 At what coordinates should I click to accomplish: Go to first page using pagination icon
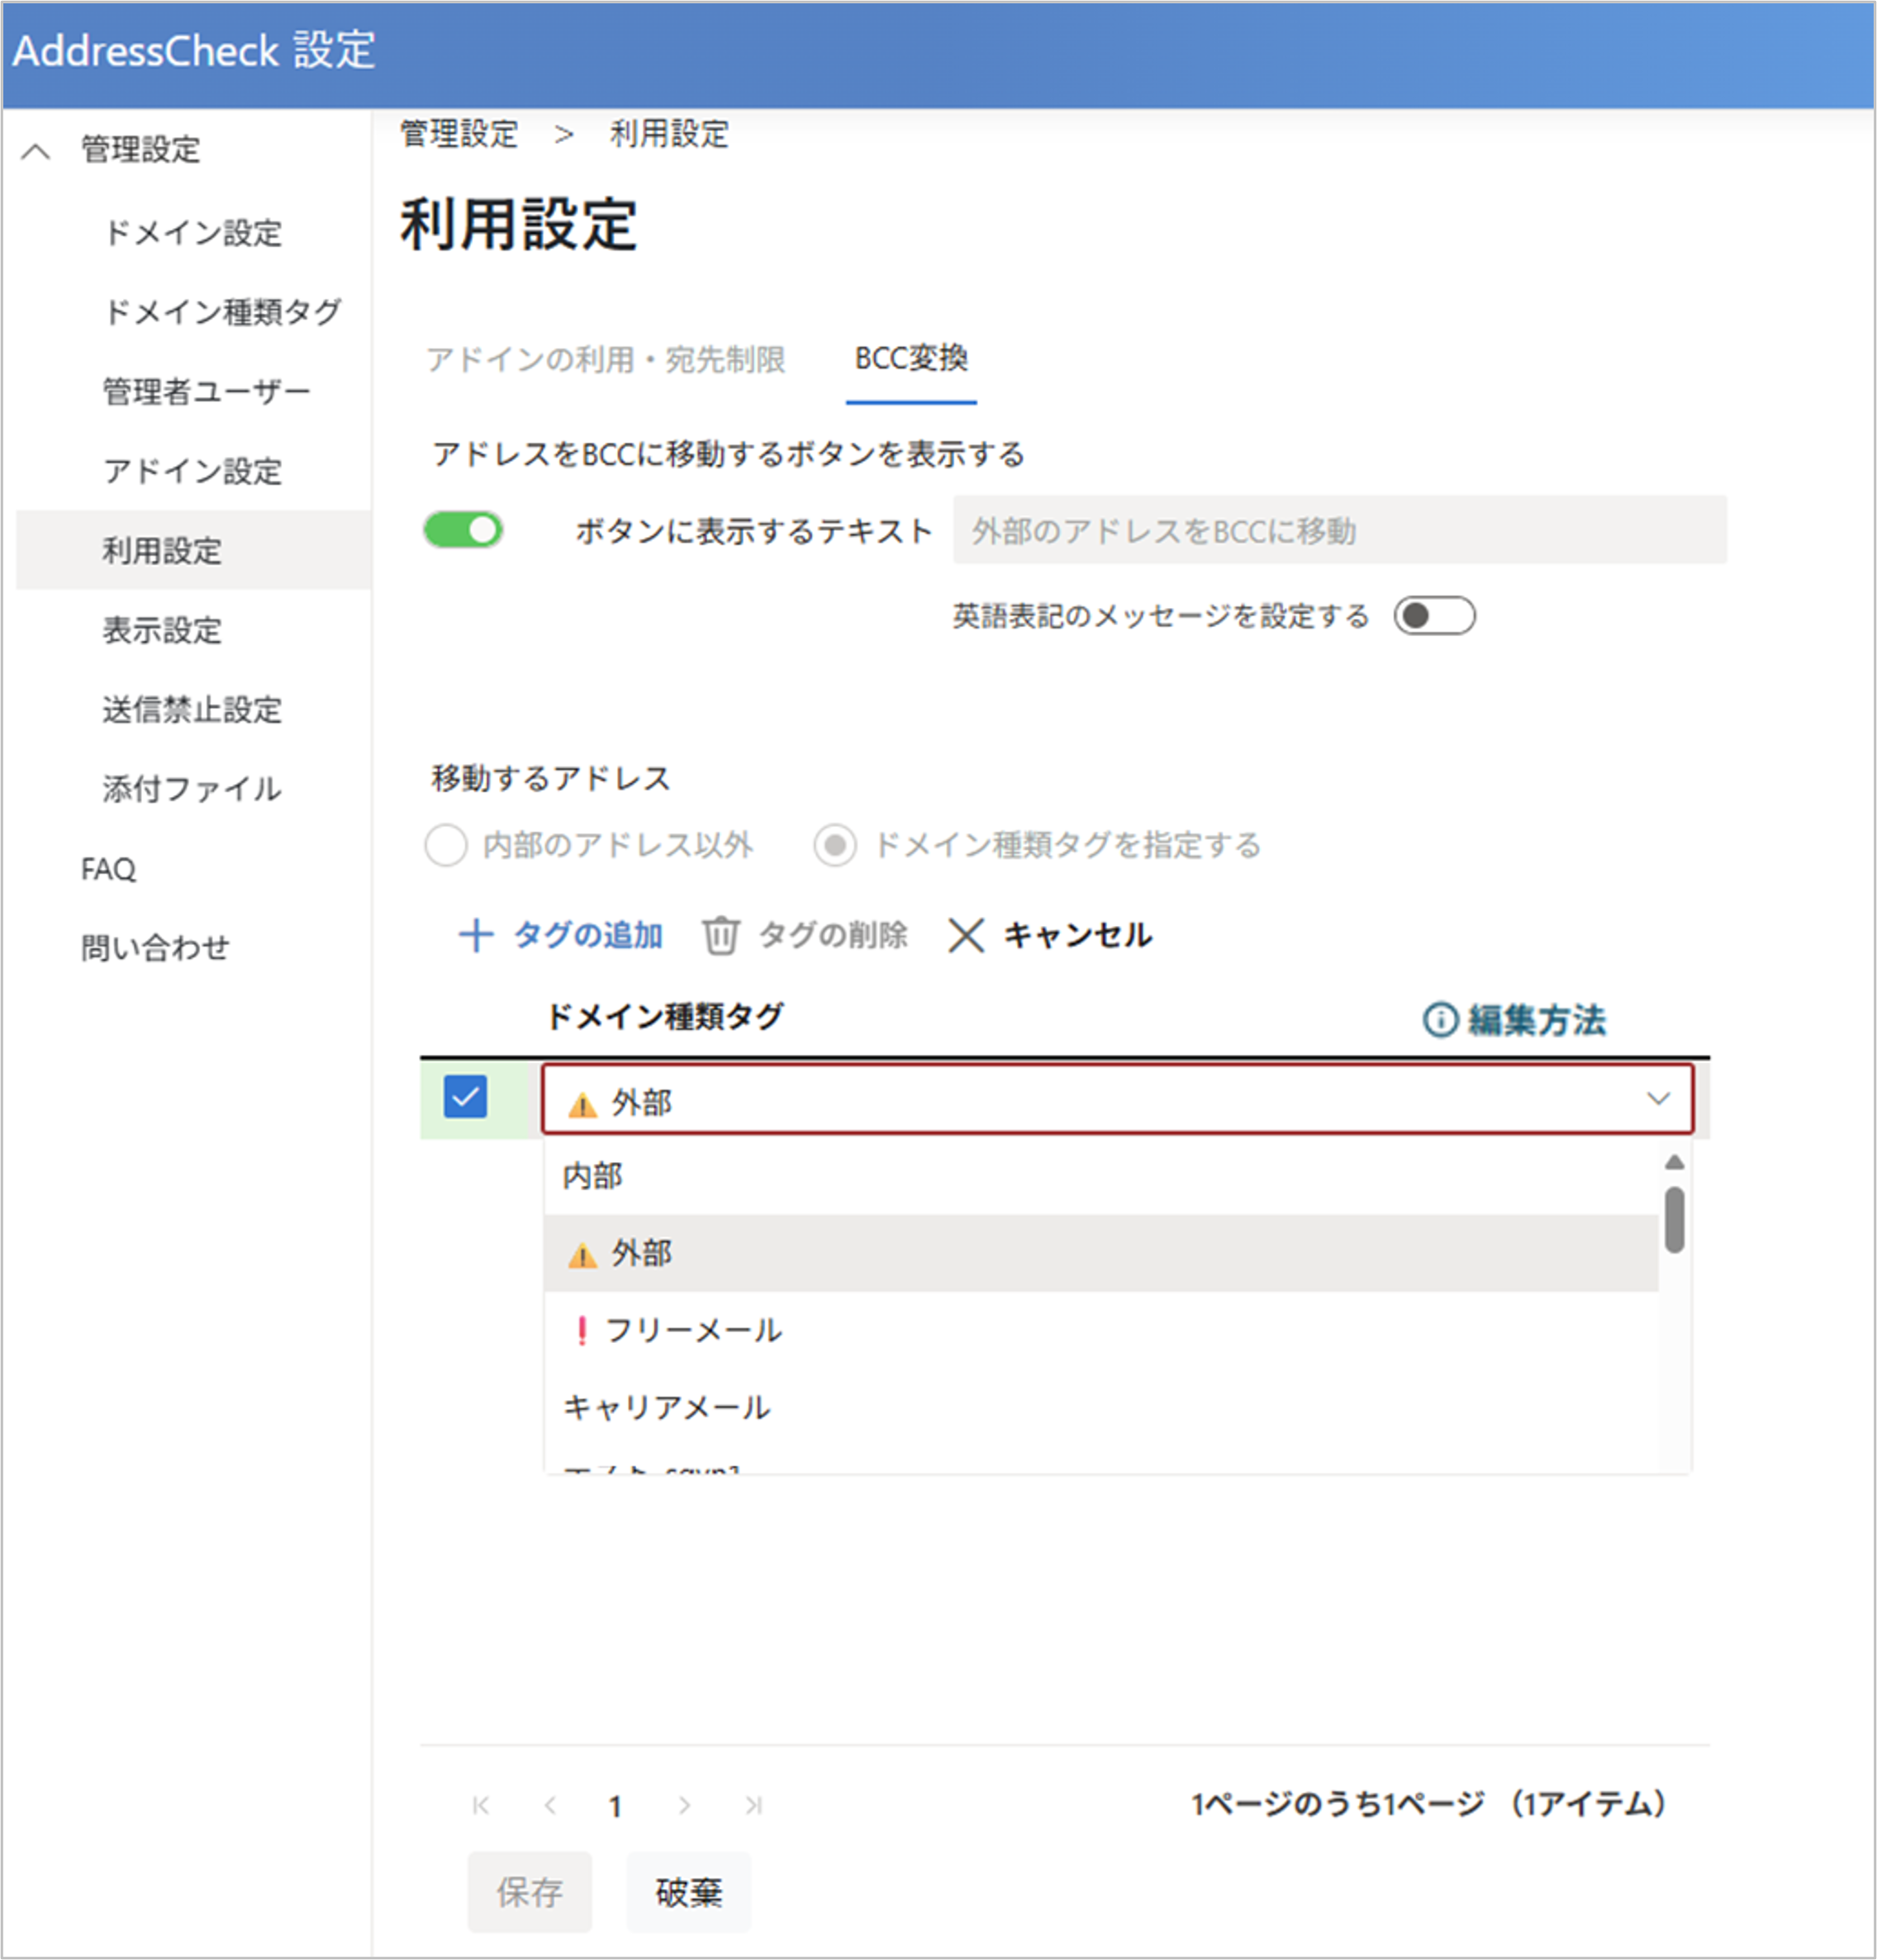click(481, 1805)
